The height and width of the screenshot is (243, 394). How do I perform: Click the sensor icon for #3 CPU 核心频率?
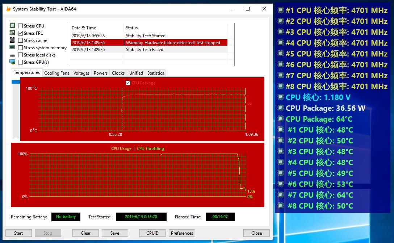281,32
